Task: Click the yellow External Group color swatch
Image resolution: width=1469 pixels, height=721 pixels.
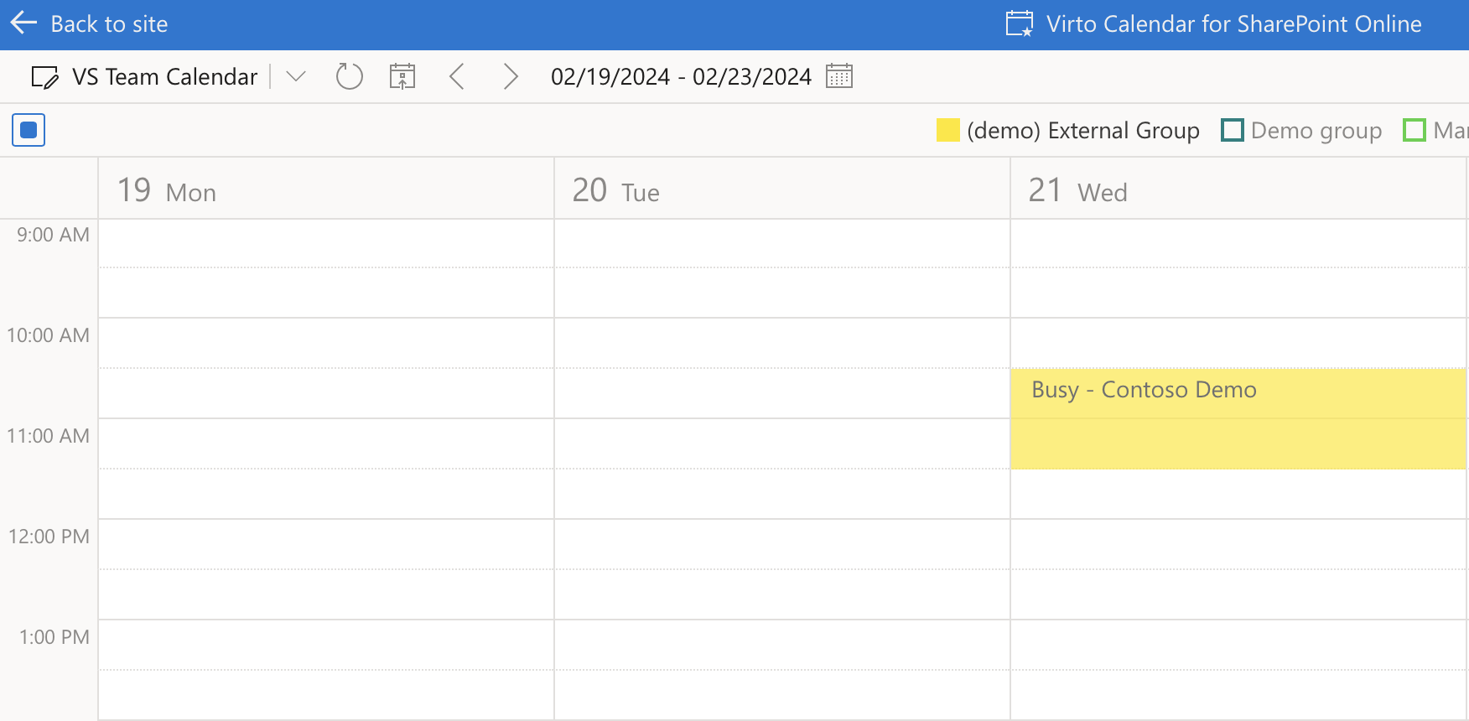Action: (x=947, y=130)
